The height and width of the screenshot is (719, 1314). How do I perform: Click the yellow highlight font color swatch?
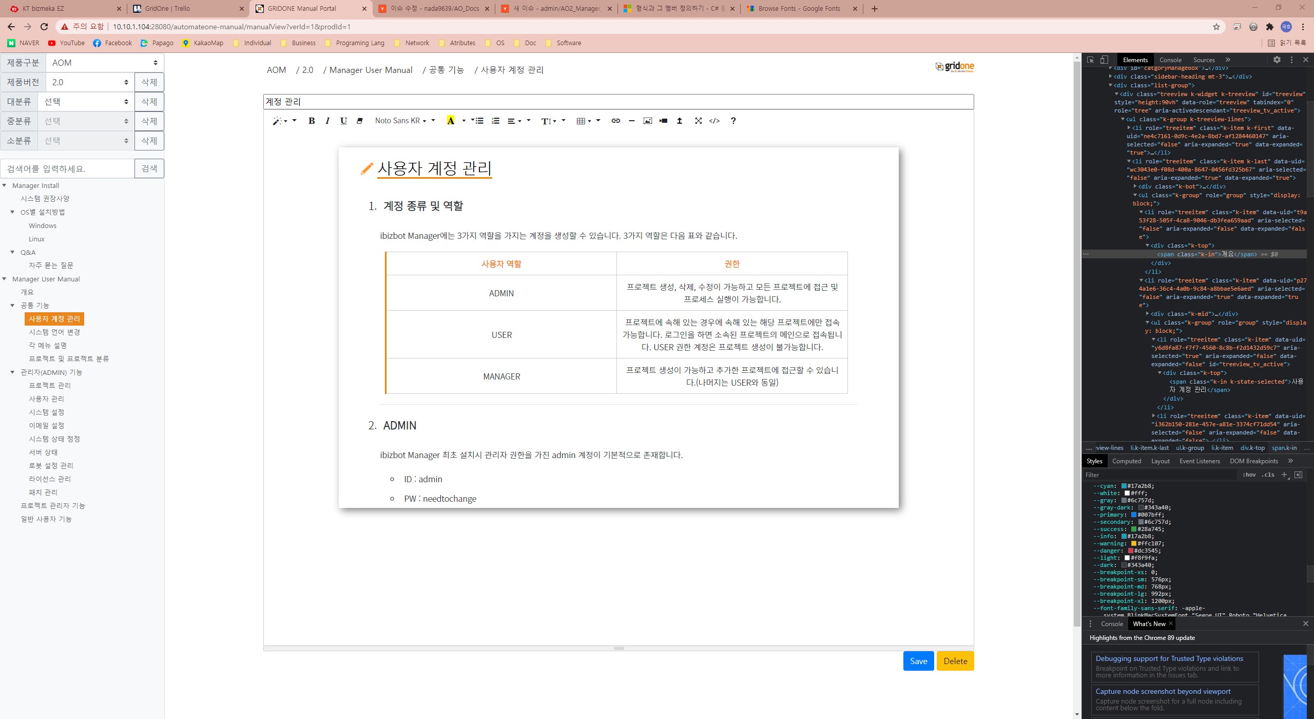[450, 121]
